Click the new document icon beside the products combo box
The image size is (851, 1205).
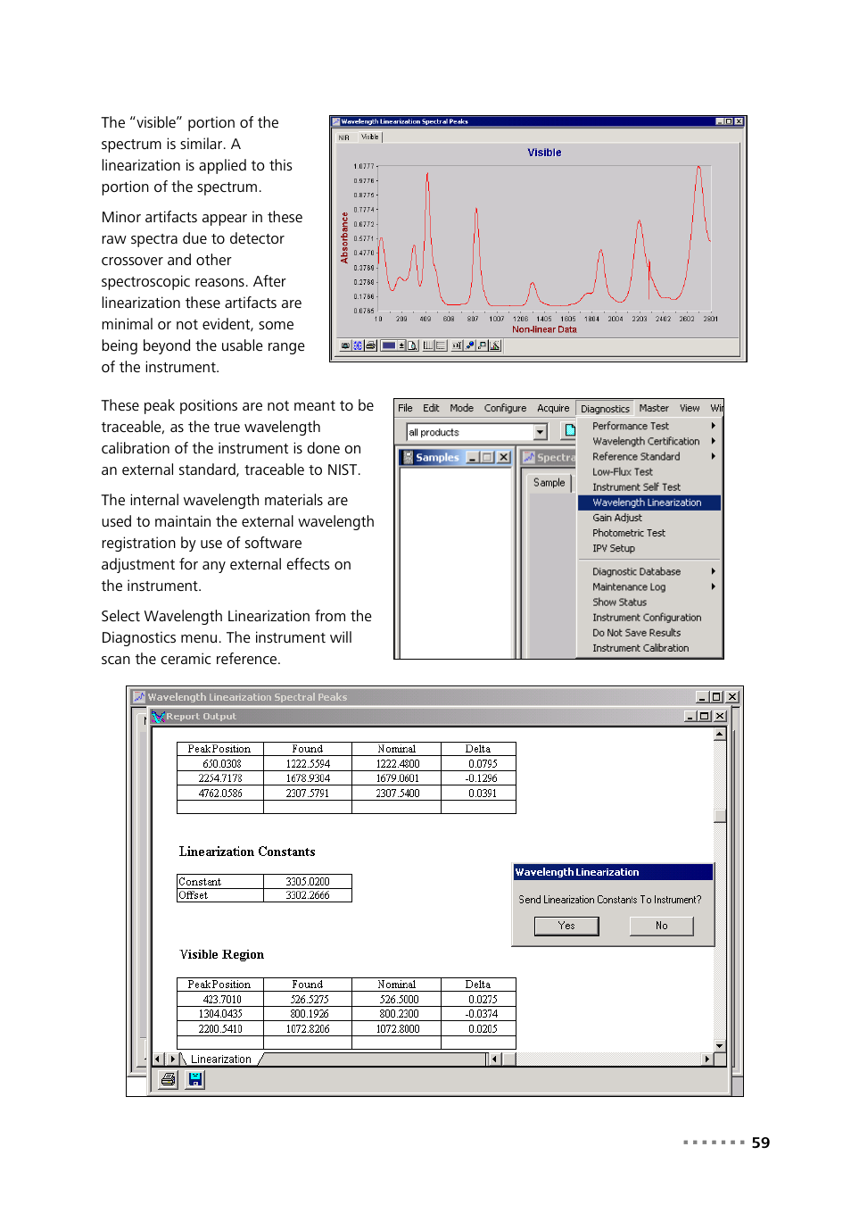569,431
